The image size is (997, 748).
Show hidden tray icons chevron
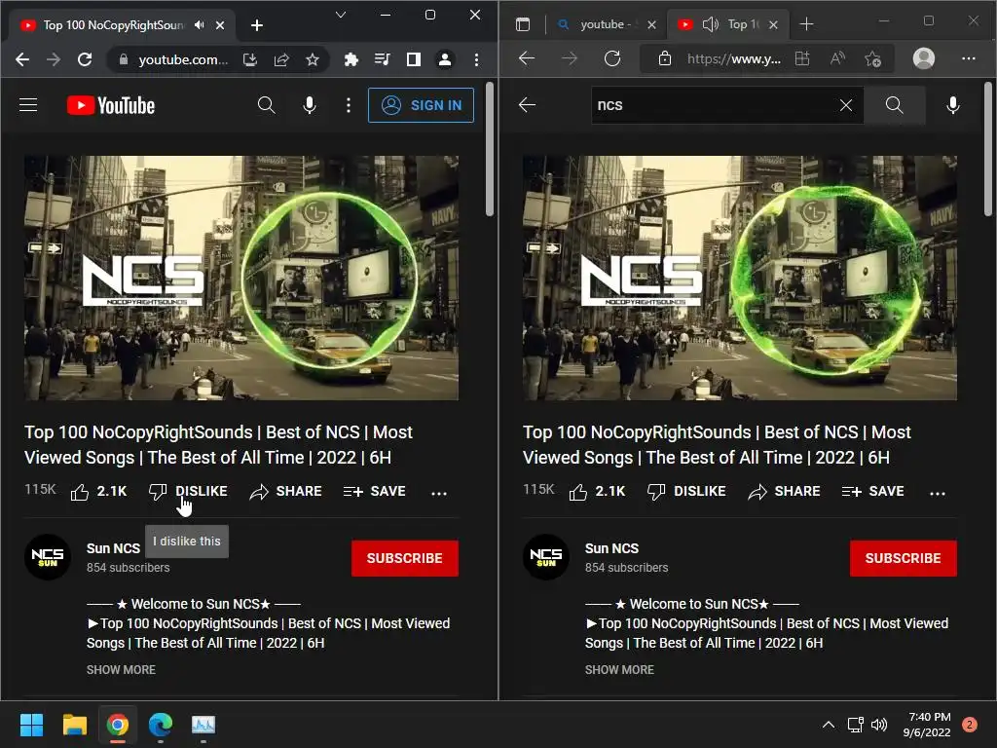coord(828,725)
